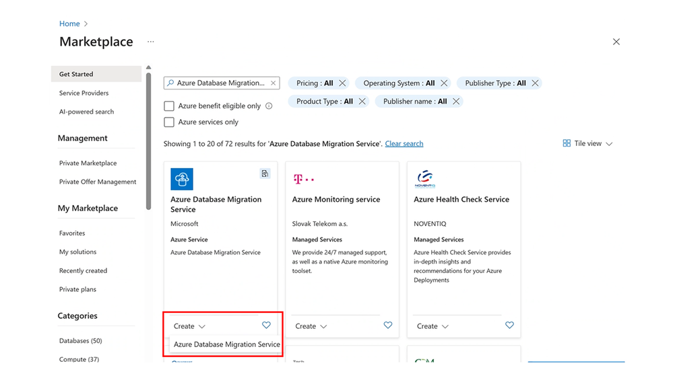
Task: Open Recently created in sidebar
Action: 83,271
